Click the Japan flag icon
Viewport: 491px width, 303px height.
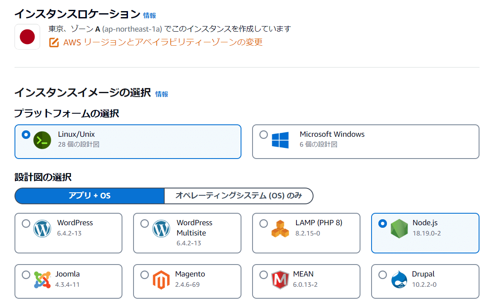27,37
